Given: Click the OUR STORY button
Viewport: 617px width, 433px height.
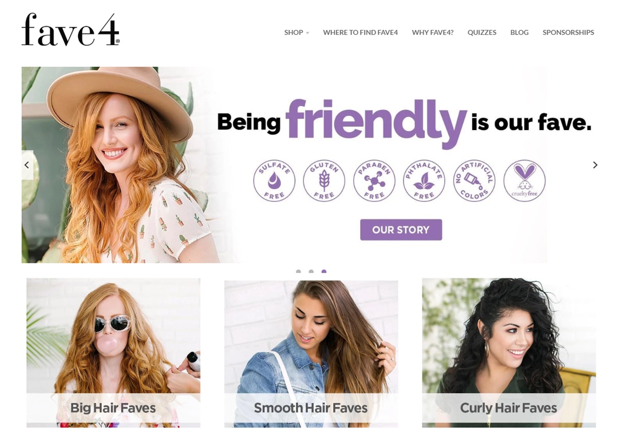Looking at the screenshot, I should pyautogui.click(x=401, y=230).
